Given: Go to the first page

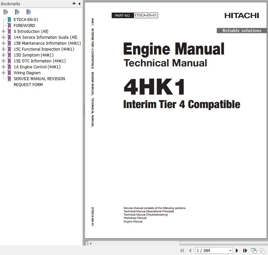Looking at the screenshot, I should (x=182, y=250).
